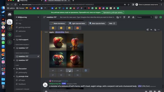
Task: Open the Midjourney server dropdown menu
Action: 38,17
